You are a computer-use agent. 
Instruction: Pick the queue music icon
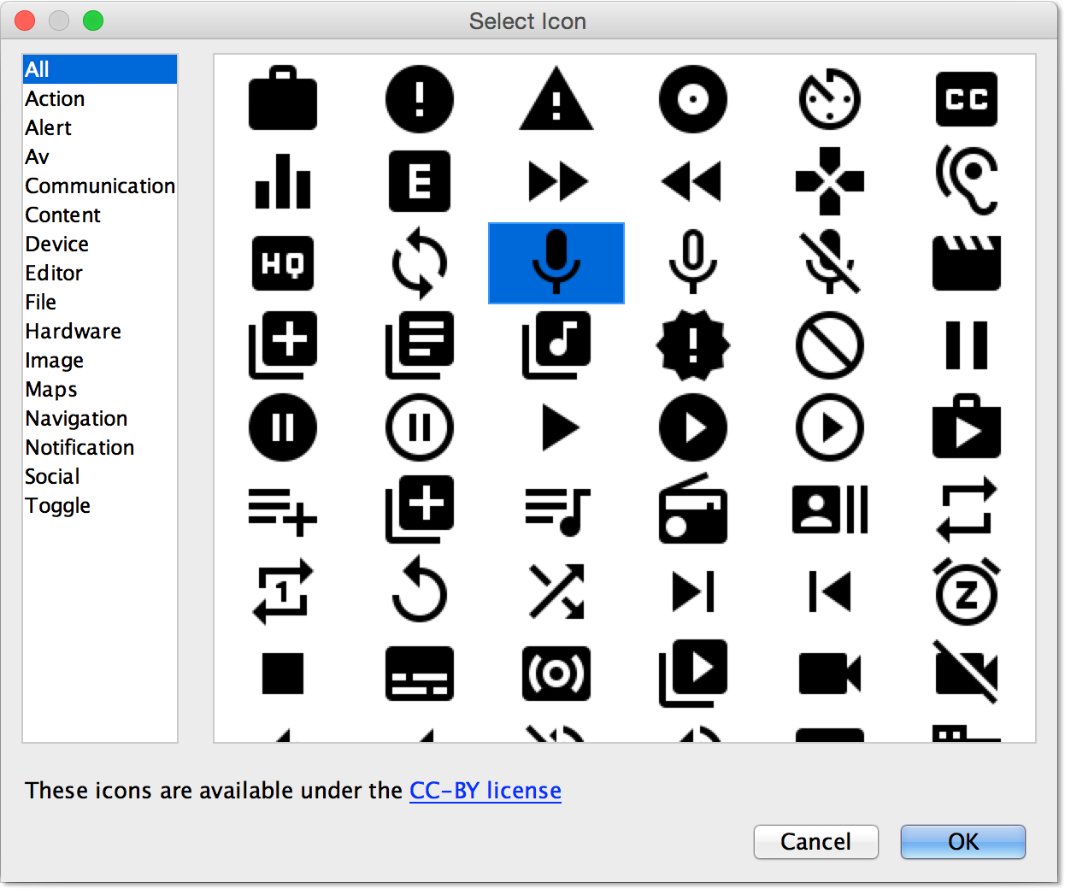556,510
